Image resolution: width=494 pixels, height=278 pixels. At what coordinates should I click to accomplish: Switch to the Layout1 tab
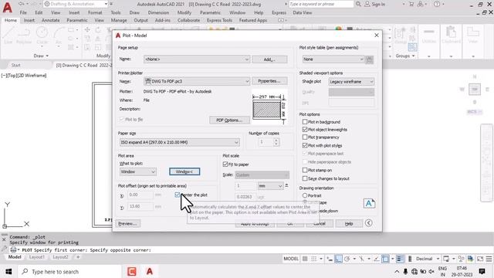(x=37, y=257)
